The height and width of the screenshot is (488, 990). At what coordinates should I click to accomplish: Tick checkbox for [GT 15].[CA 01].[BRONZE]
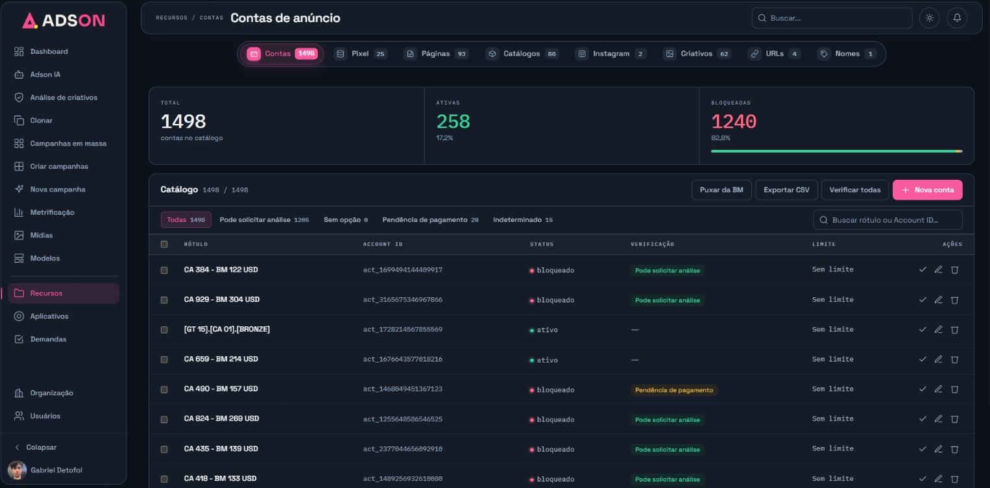click(164, 330)
